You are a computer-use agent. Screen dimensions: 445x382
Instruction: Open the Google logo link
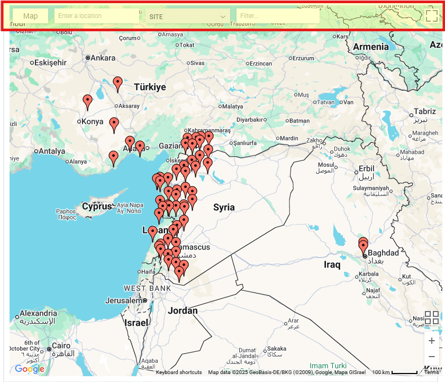click(30, 369)
